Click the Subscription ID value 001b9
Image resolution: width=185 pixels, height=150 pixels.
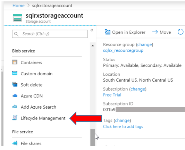coord(109,110)
